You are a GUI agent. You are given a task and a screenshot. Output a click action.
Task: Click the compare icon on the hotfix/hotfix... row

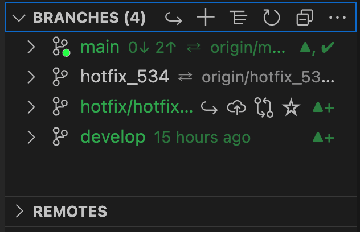pos(264,107)
